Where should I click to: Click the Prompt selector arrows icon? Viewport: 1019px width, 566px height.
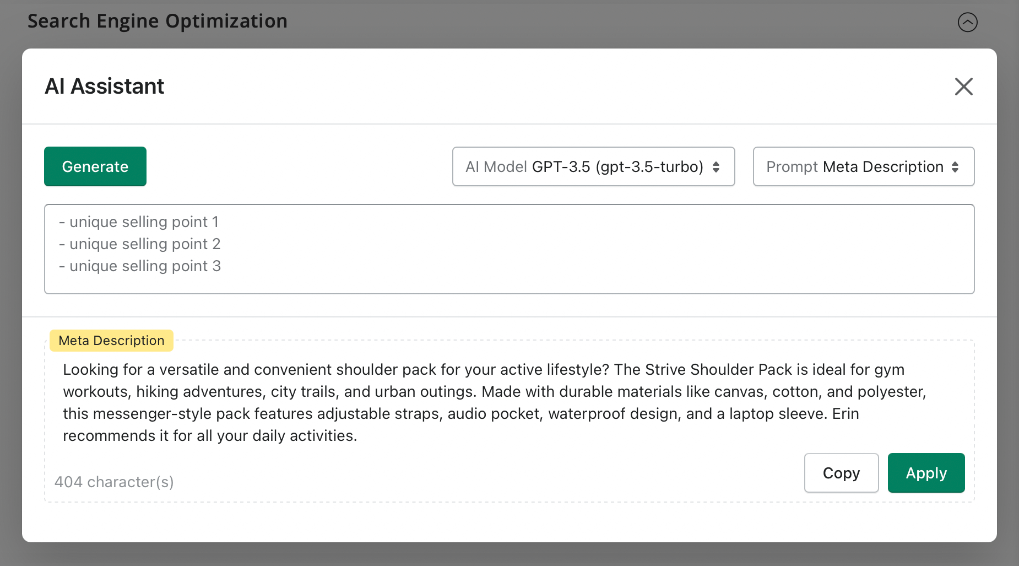coord(955,167)
